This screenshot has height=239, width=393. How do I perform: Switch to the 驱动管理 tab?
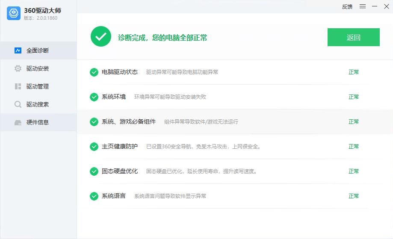pos(38,86)
